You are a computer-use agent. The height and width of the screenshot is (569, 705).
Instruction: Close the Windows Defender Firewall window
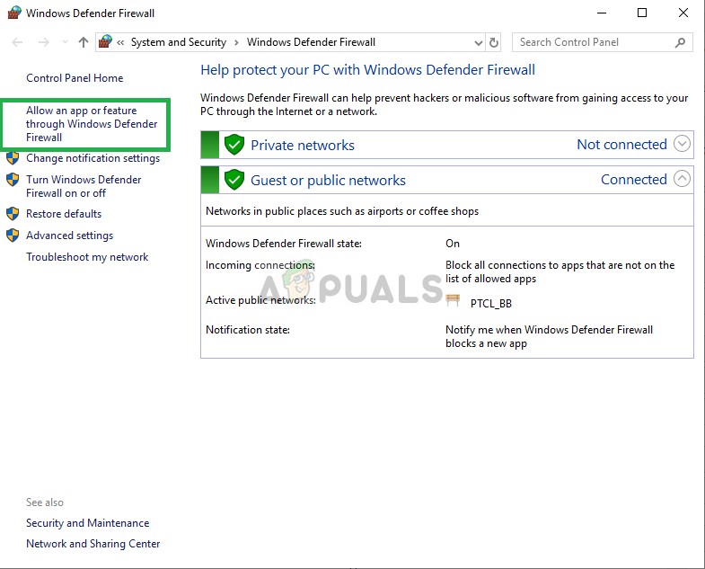click(683, 13)
